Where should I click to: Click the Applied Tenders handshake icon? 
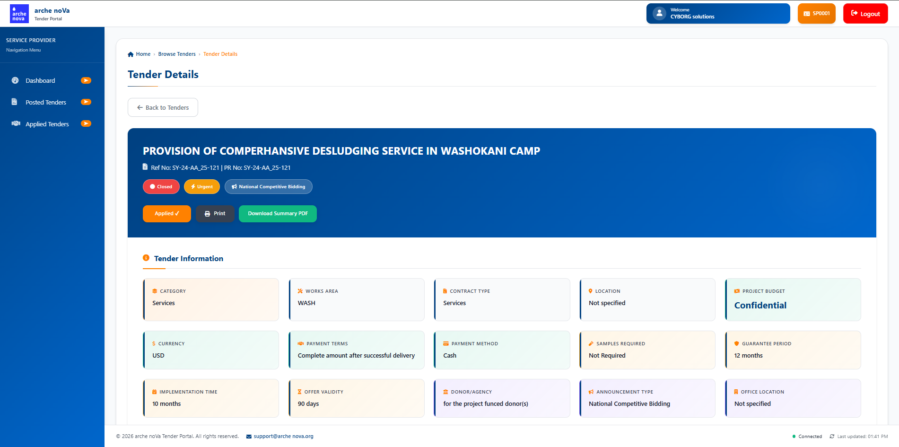[16, 124]
